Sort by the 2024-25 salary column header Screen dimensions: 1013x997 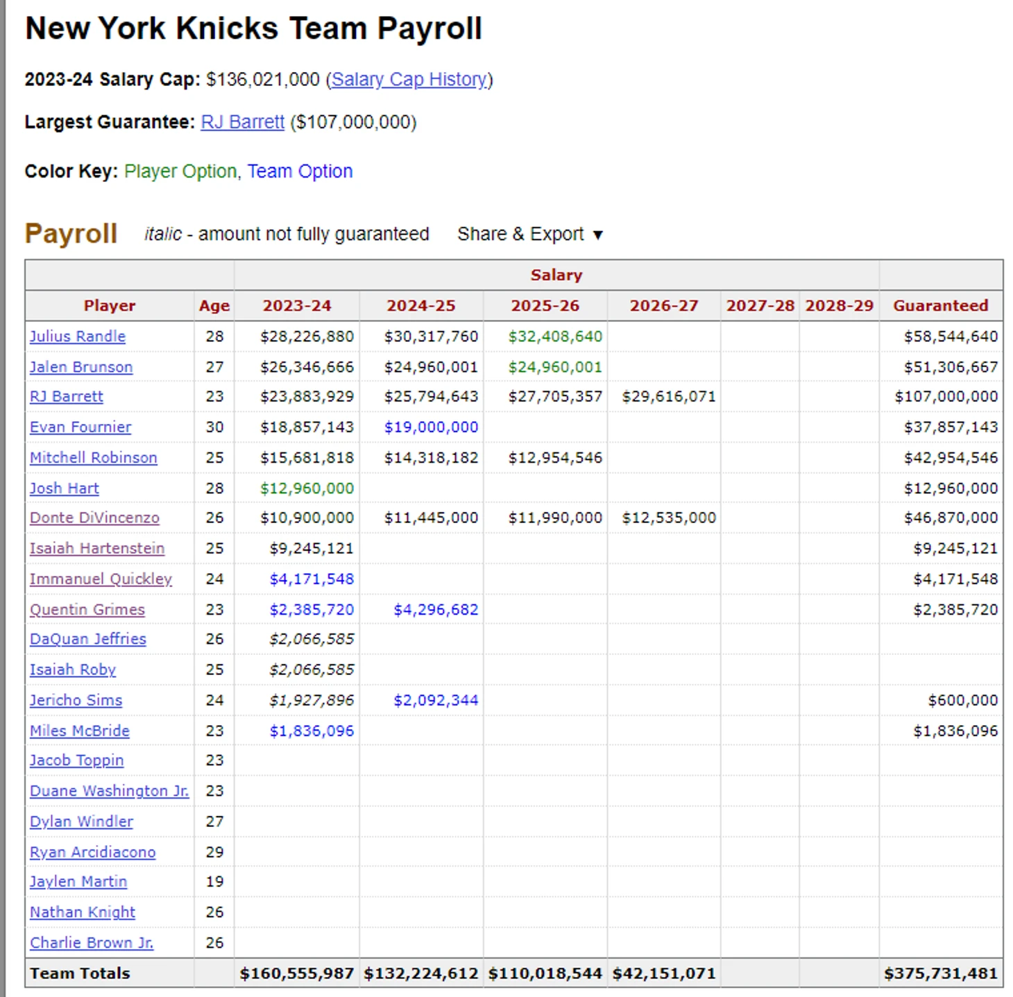[x=421, y=306]
